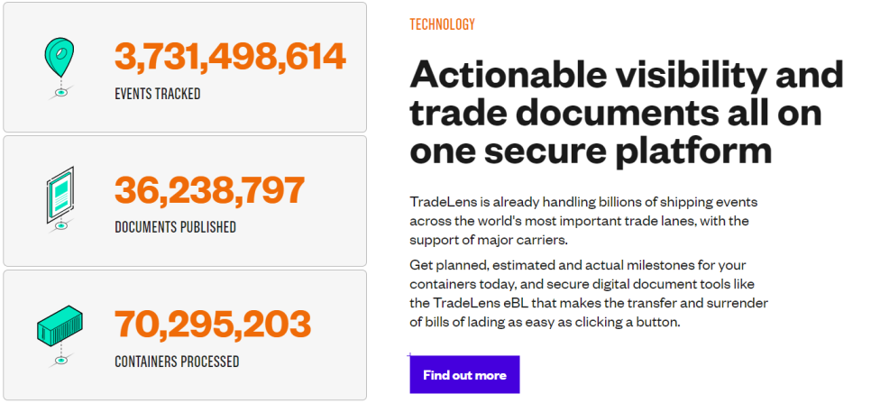Click the Actionable visibility headline

point(627,113)
